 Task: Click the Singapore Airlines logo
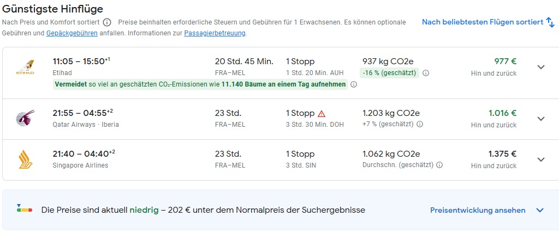[25, 159]
